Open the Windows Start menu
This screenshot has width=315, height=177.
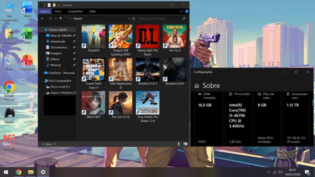(6, 172)
